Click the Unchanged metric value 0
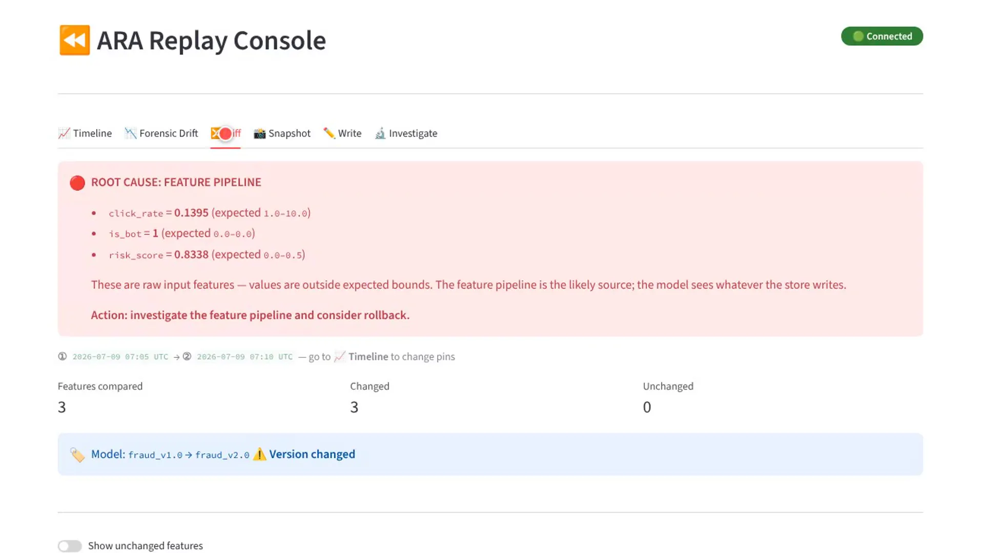984x553 pixels. [x=647, y=407]
